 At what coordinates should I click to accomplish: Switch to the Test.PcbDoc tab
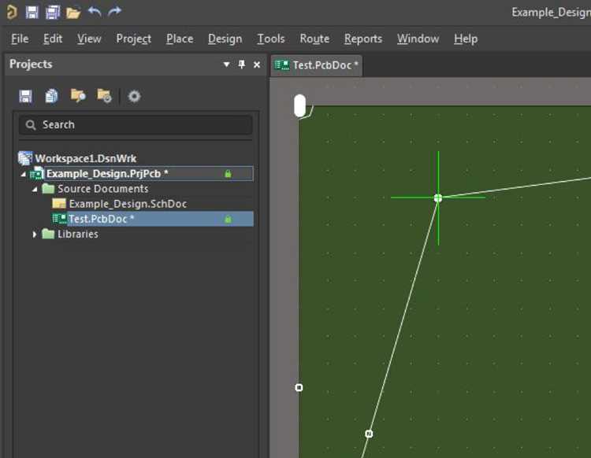317,65
